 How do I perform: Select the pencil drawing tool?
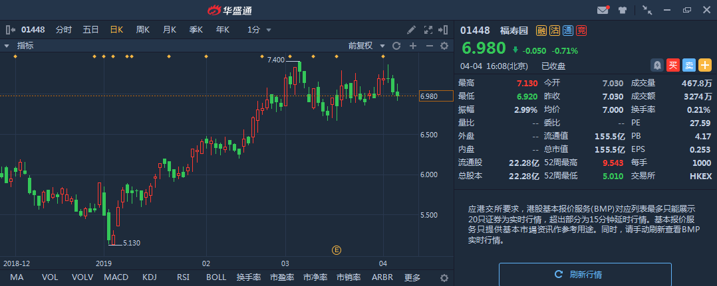[412, 30]
